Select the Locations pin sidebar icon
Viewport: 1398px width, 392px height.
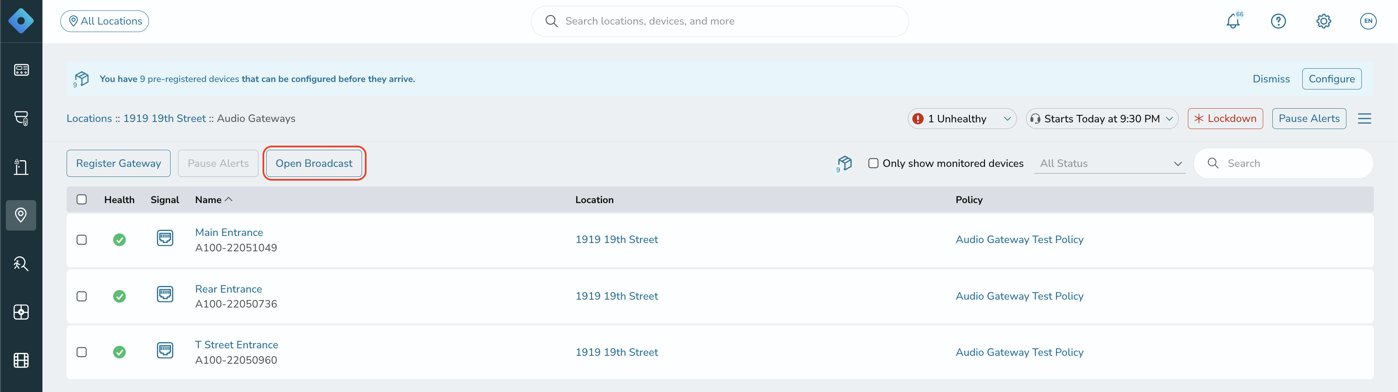click(x=21, y=215)
